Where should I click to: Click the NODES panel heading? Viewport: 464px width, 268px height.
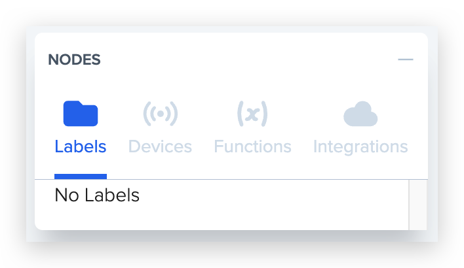click(x=74, y=59)
